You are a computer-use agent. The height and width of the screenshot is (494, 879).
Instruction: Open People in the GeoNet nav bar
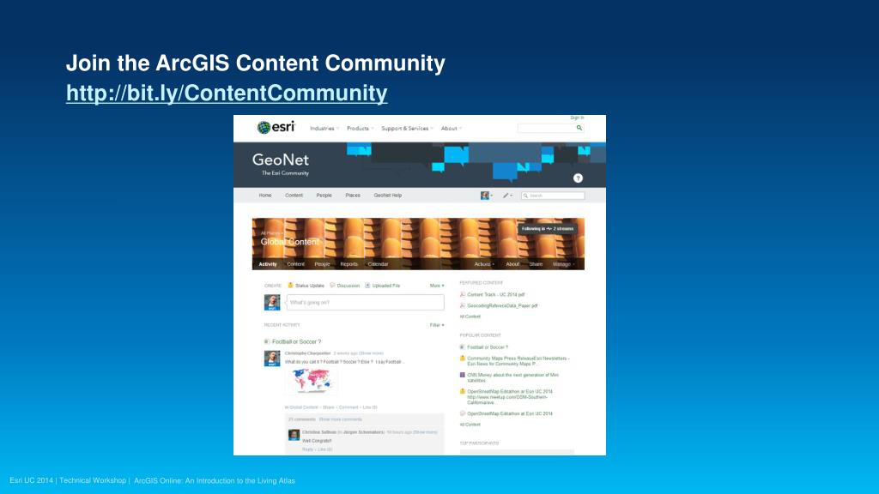(324, 196)
